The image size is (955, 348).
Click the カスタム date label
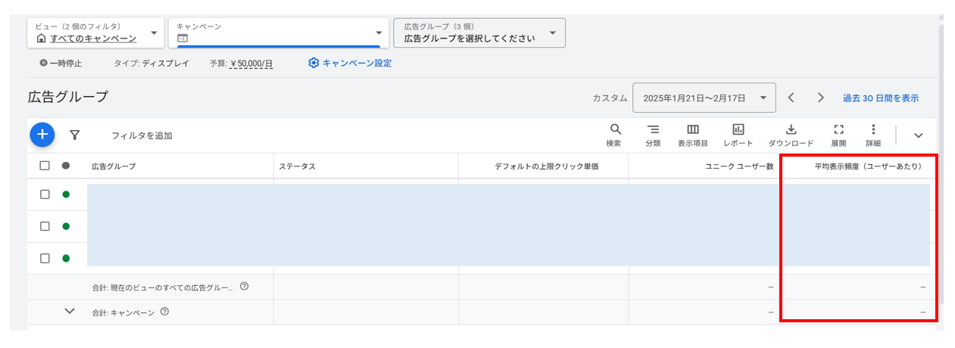coord(610,98)
